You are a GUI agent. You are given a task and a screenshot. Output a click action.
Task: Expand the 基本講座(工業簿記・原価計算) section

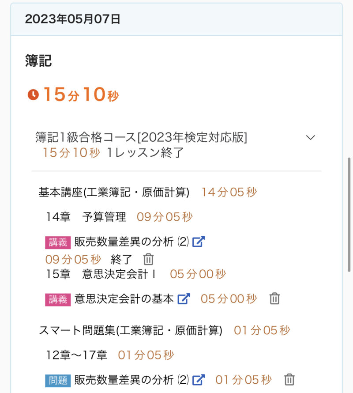coord(114,192)
